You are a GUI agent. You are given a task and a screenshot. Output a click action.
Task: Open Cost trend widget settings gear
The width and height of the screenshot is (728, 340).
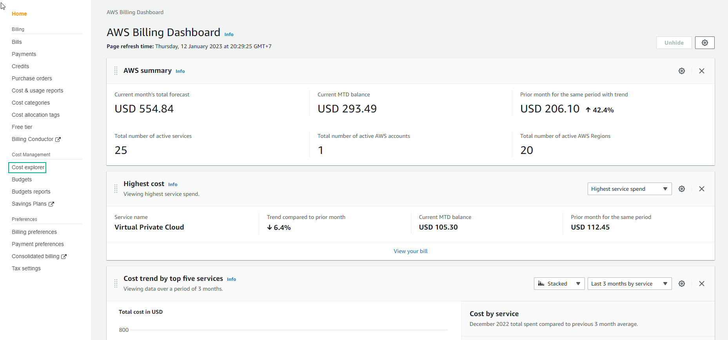click(x=682, y=284)
